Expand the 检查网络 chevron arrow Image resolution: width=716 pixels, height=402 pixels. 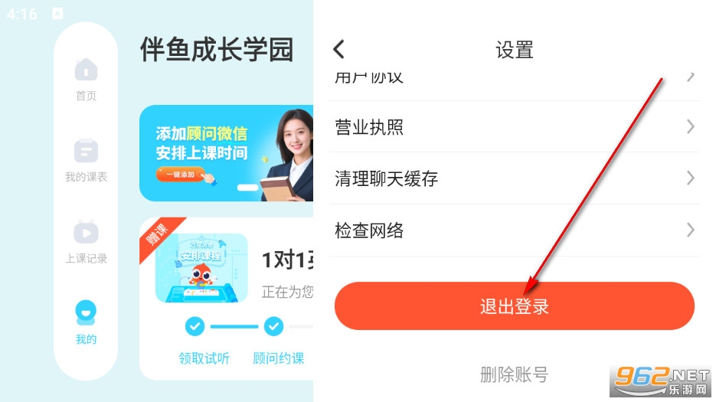pos(691,230)
